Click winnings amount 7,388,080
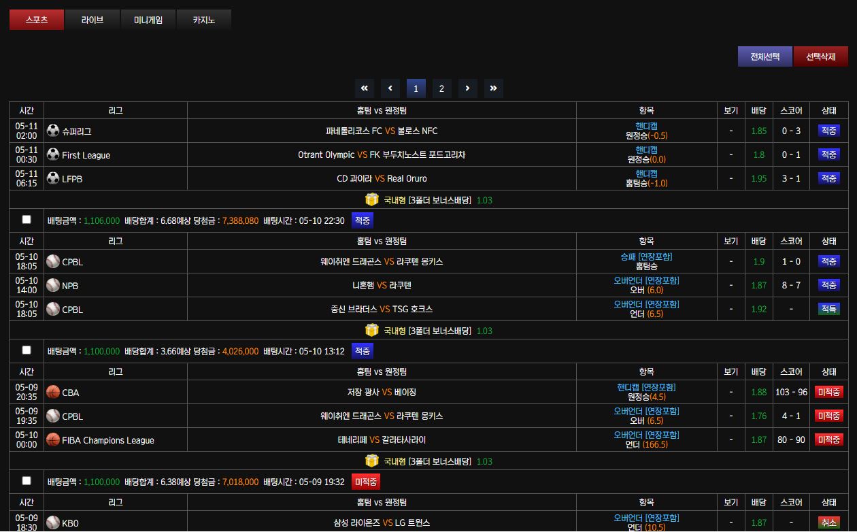The image size is (857, 532). click(240, 220)
